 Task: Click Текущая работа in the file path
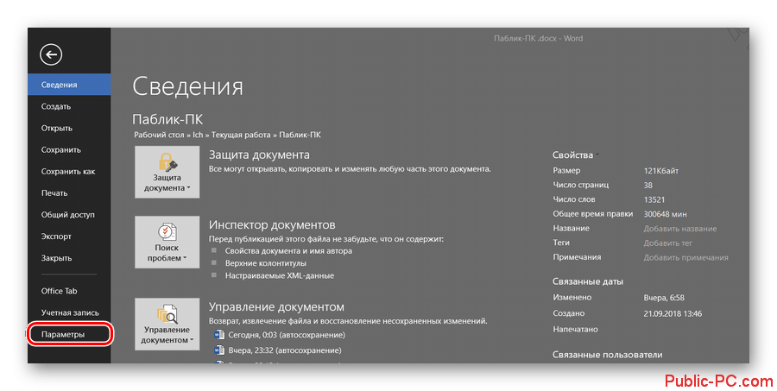(x=241, y=135)
